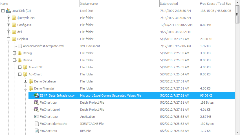Viewport: 240px width, 135px height.
Task: Select the FinChart.exe file name
Action: 49,117
